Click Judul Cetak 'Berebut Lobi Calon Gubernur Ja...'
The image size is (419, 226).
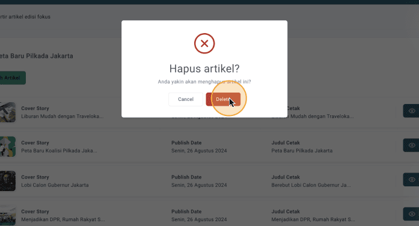coord(311,185)
